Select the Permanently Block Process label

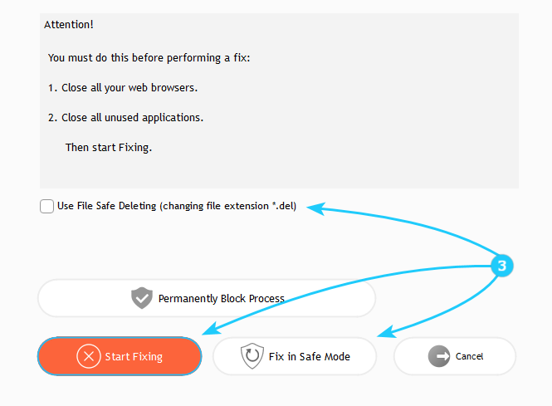click(221, 299)
